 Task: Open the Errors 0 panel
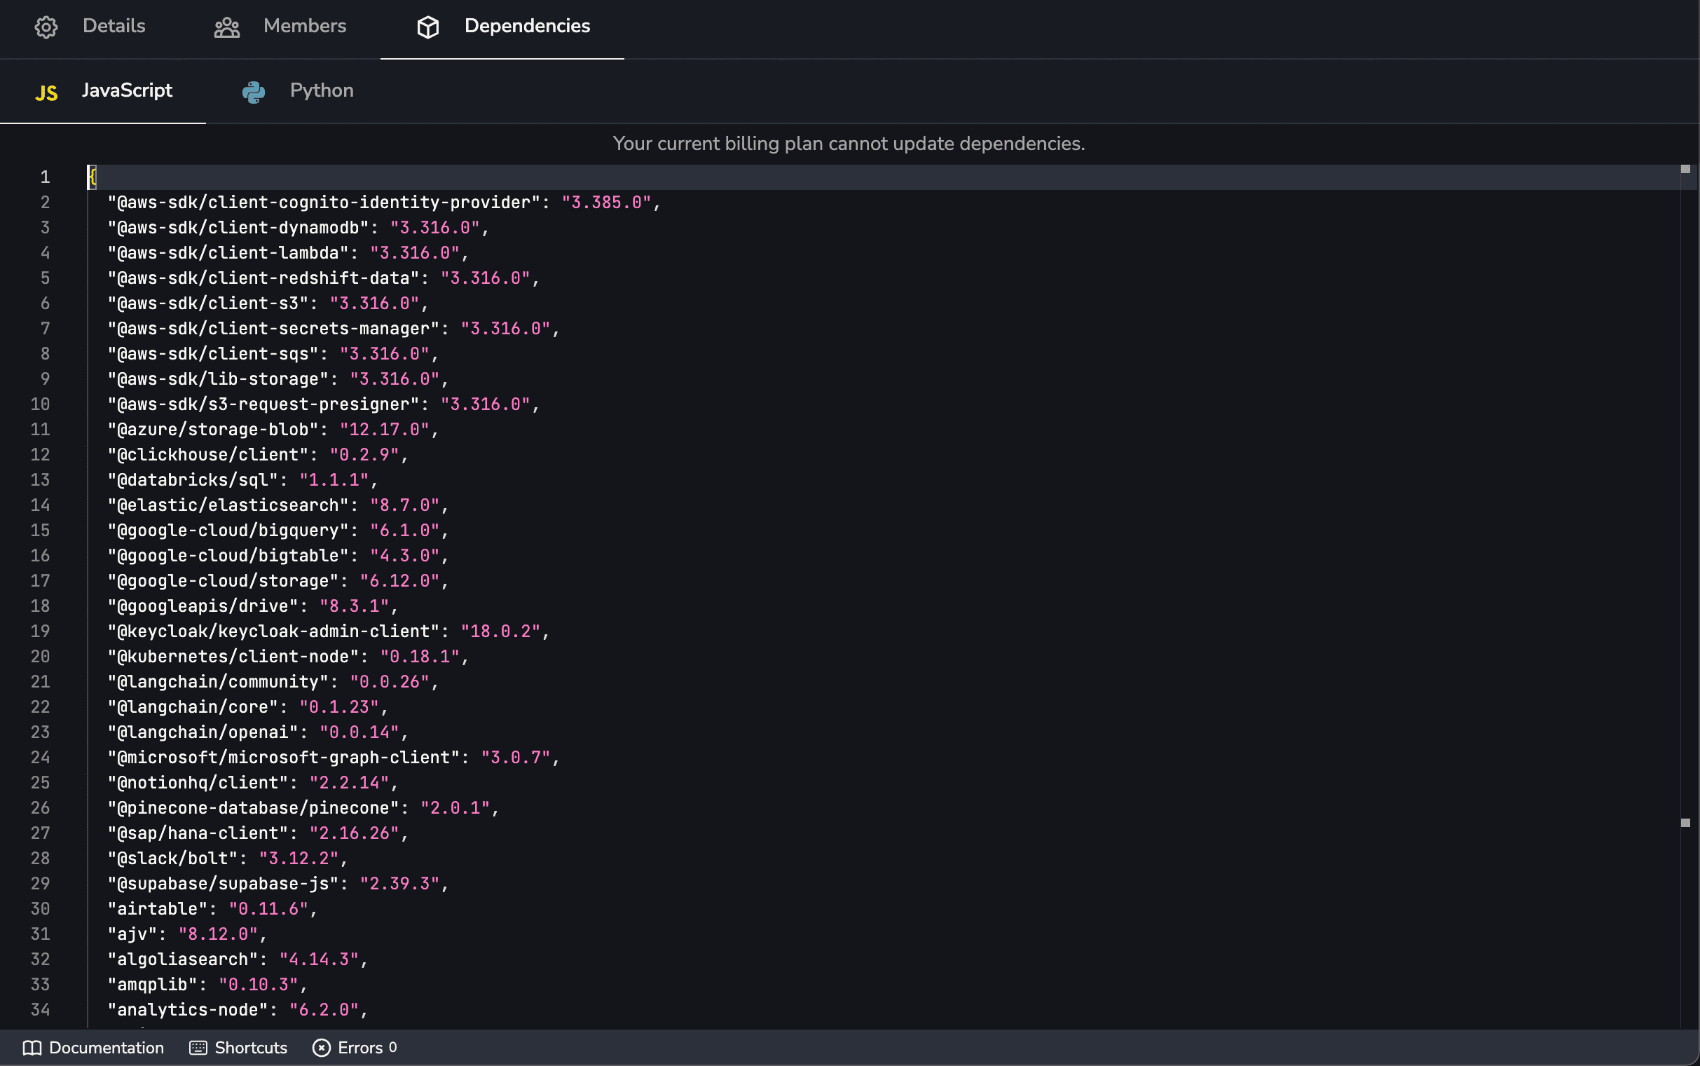coord(355,1048)
